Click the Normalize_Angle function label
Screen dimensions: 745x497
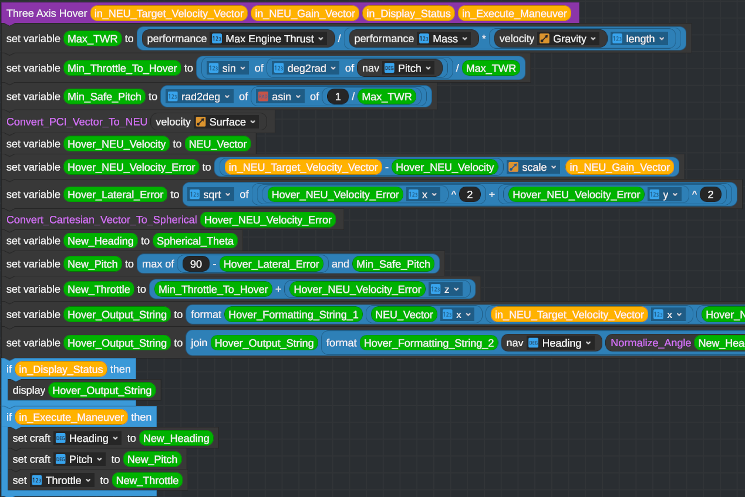[x=650, y=343]
